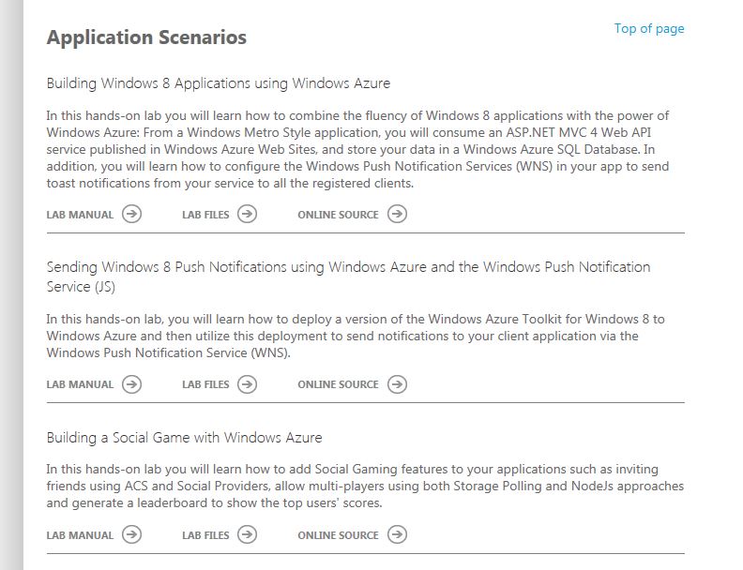Open the Online Source arrow icon for Windows 8 Applications lab
Image resolution: width=743 pixels, height=570 pixels.
pyautogui.click(x=397, y=214)
